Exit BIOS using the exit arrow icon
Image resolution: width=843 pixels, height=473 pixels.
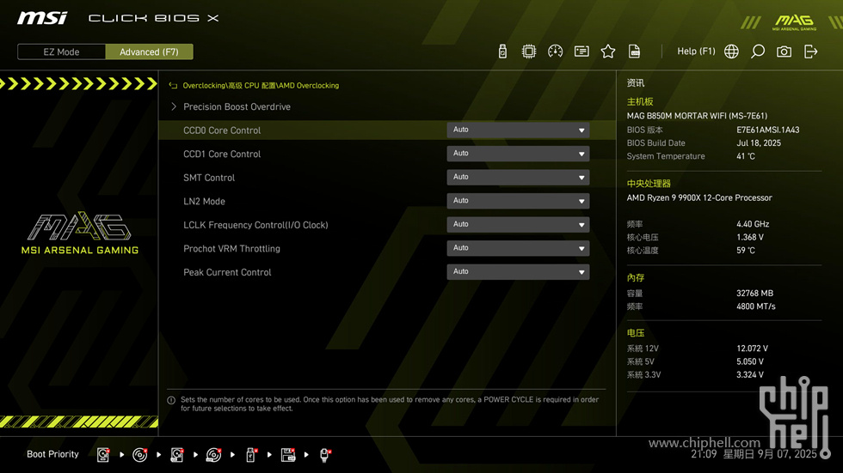pos(810,52)
